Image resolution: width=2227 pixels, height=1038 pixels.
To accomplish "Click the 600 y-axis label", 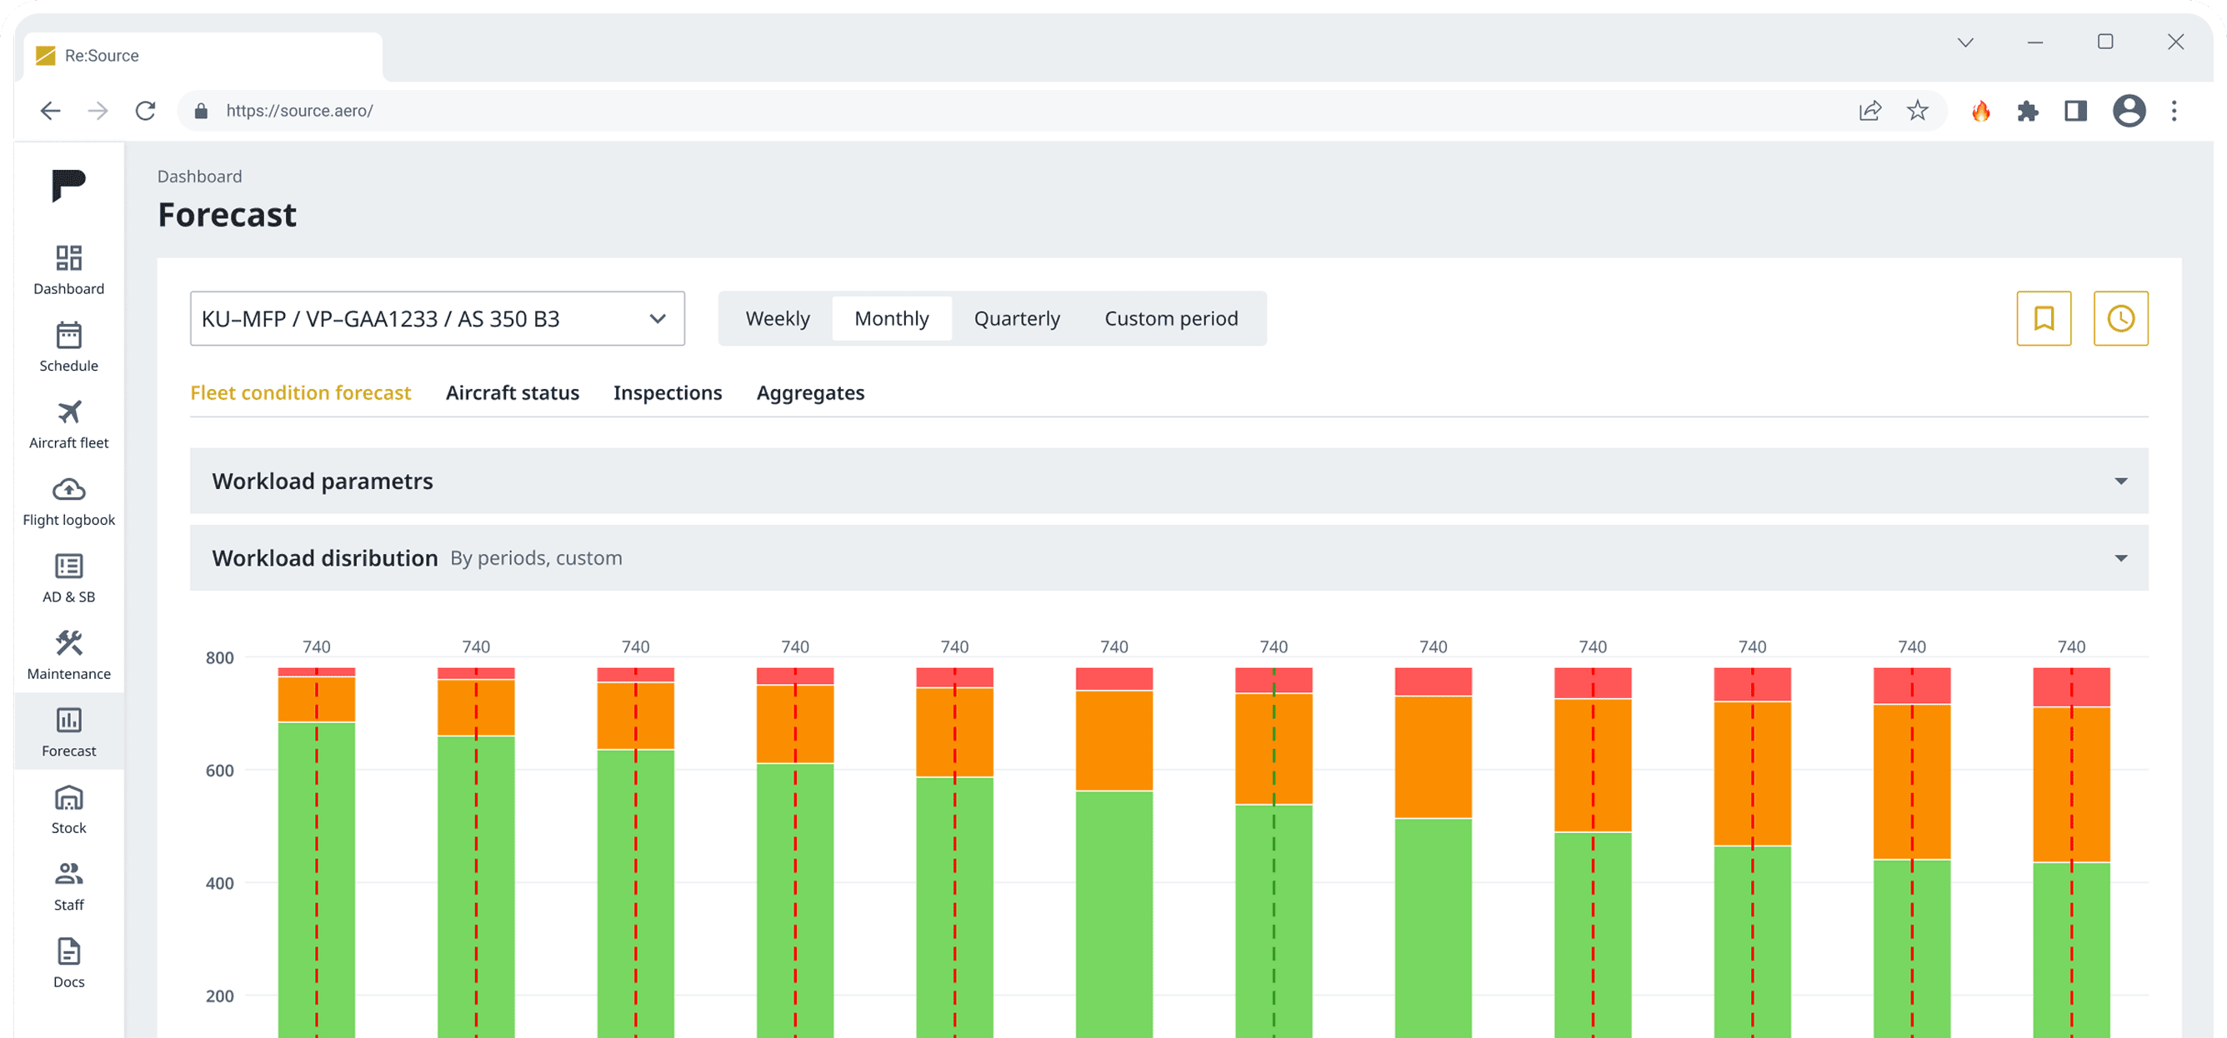I will [x=219, y=770].
